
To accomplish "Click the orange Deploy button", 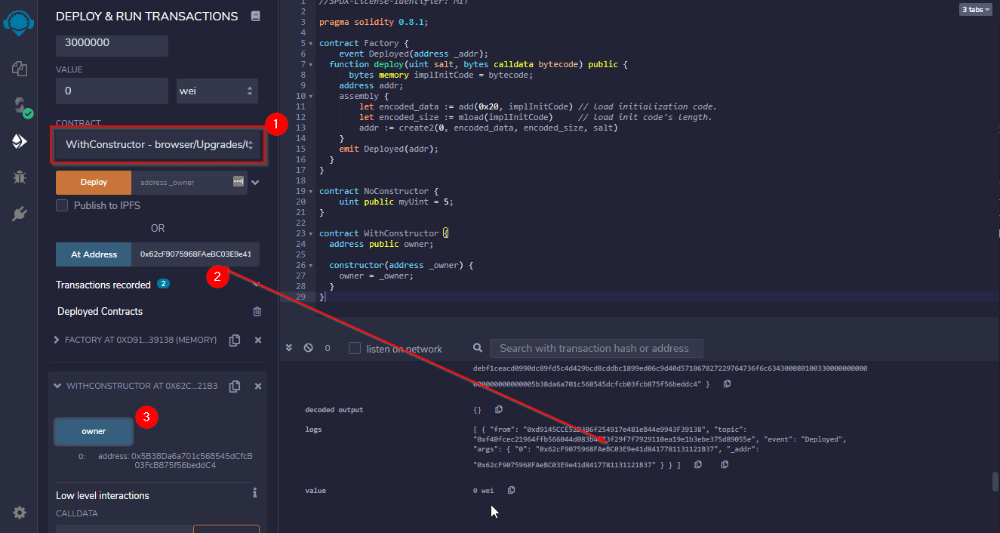I will pyautogui.click(x=94, y=182).
